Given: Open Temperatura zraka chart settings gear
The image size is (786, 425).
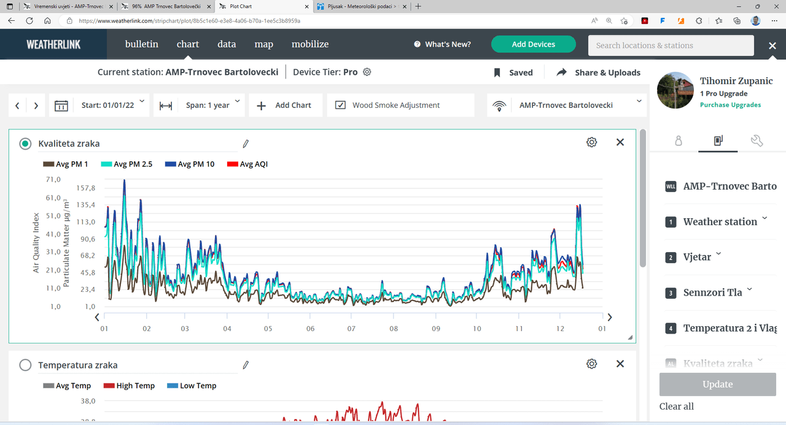Looking at the screenshot, I should click(x=592, y=364).
